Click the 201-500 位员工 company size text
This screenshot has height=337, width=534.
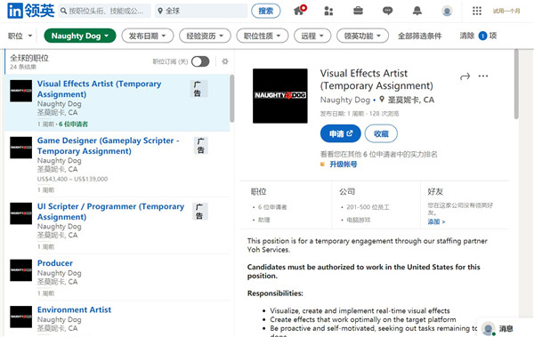click(368, 207)
